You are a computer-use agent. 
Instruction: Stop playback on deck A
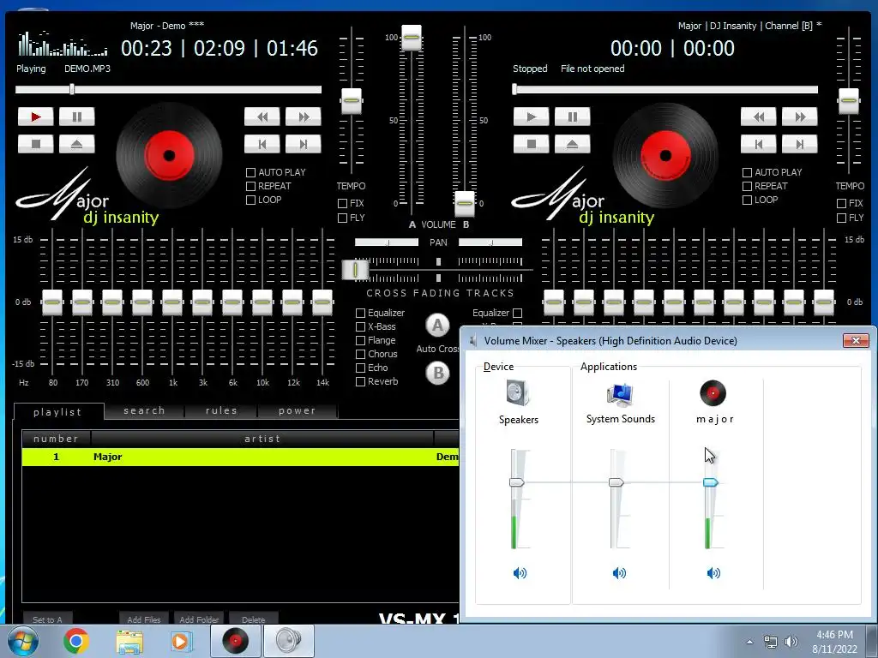tap(36, 144)
